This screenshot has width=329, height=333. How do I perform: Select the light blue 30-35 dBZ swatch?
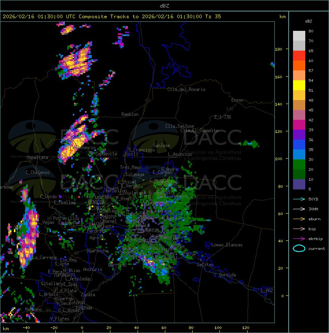pos(299,155)
